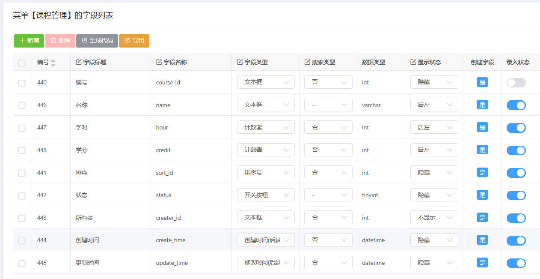Click the create_time field name cell

tap(171, 240)
